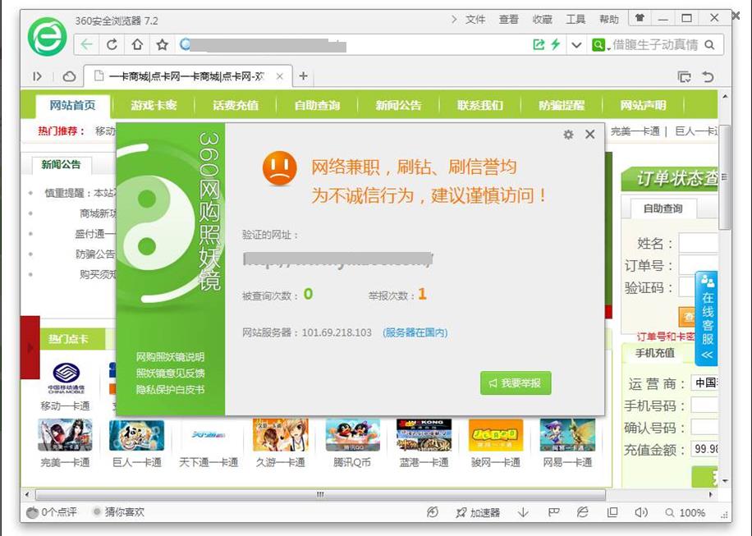
Task: Click the 360 browser green logo
Action: pos(47,36)
